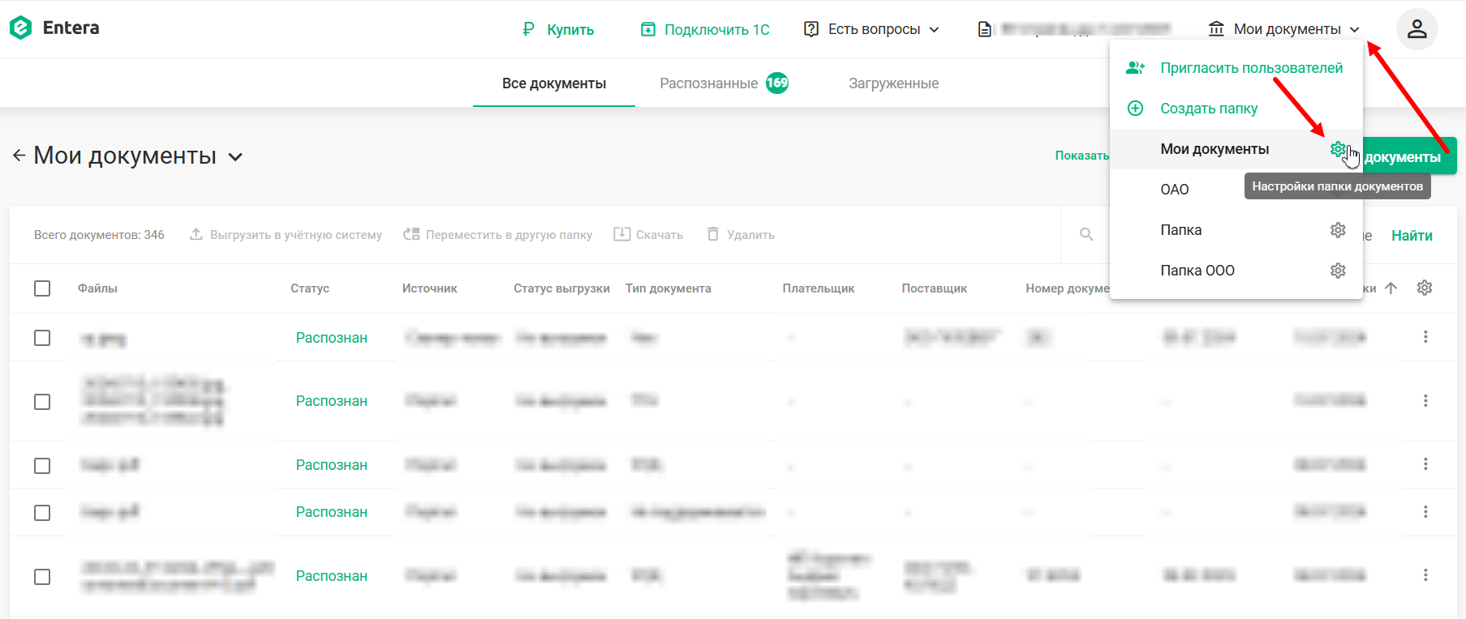Click the search magnifier icon
The image size is (1466, 619).
click(1086, 235)
